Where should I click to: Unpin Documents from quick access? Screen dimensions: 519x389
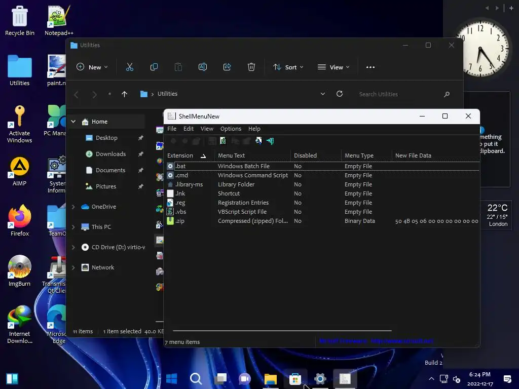click(x=141, y=170)
